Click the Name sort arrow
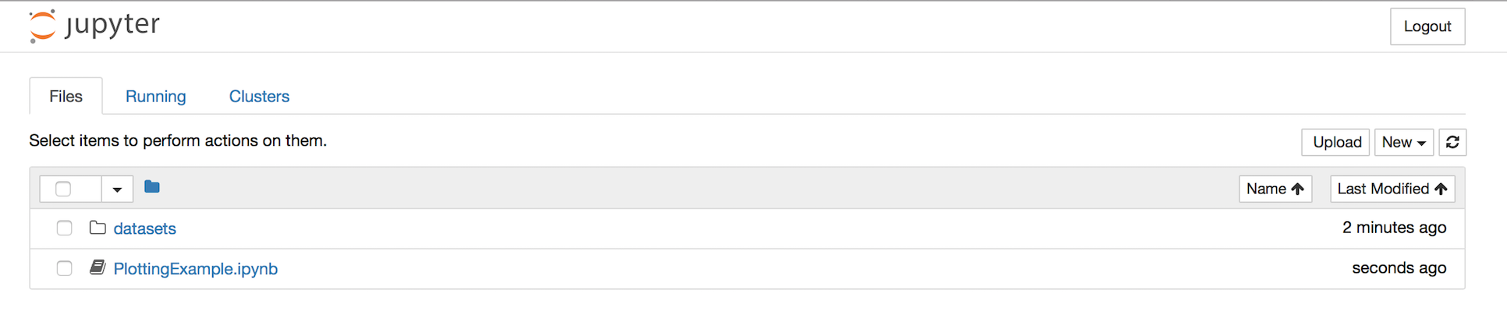1507x318 pixels. [x=1298, y=189]
